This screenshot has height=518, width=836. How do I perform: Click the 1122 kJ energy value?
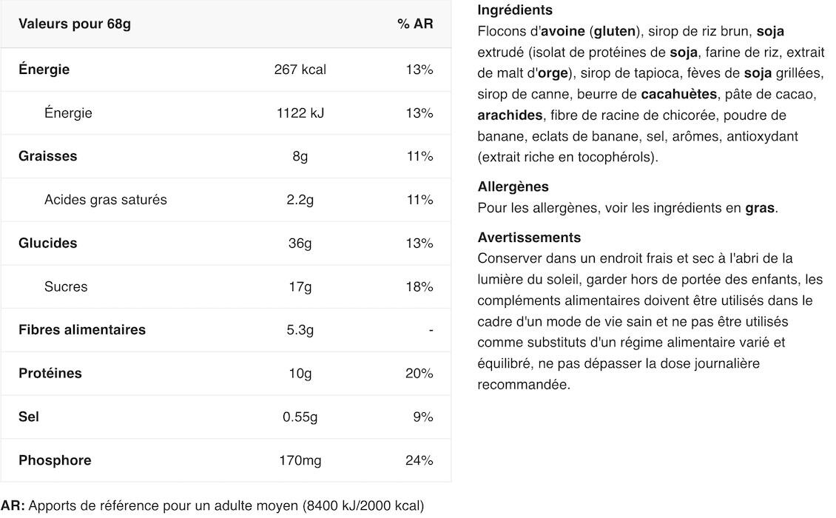[300, 113]
